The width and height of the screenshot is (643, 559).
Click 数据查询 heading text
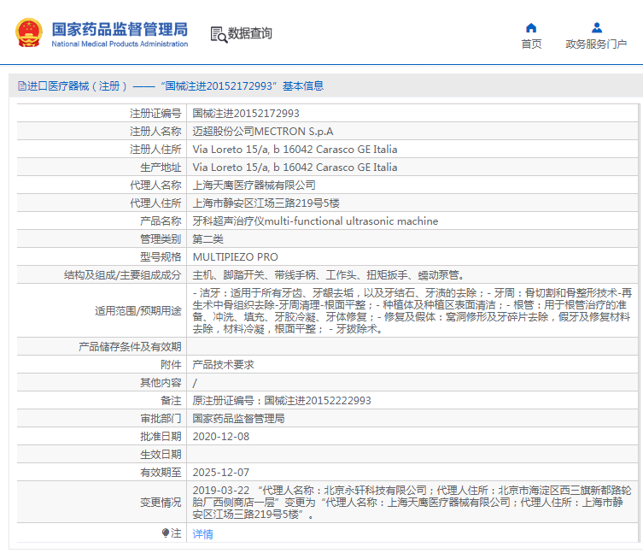point(249,33)
